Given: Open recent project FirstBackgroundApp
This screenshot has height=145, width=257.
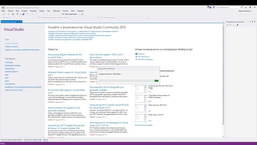Looking at the screenshot, I should pos(12,65).
